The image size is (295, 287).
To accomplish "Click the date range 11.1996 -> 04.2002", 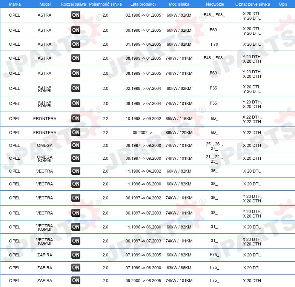I will (x=143, y=171).
